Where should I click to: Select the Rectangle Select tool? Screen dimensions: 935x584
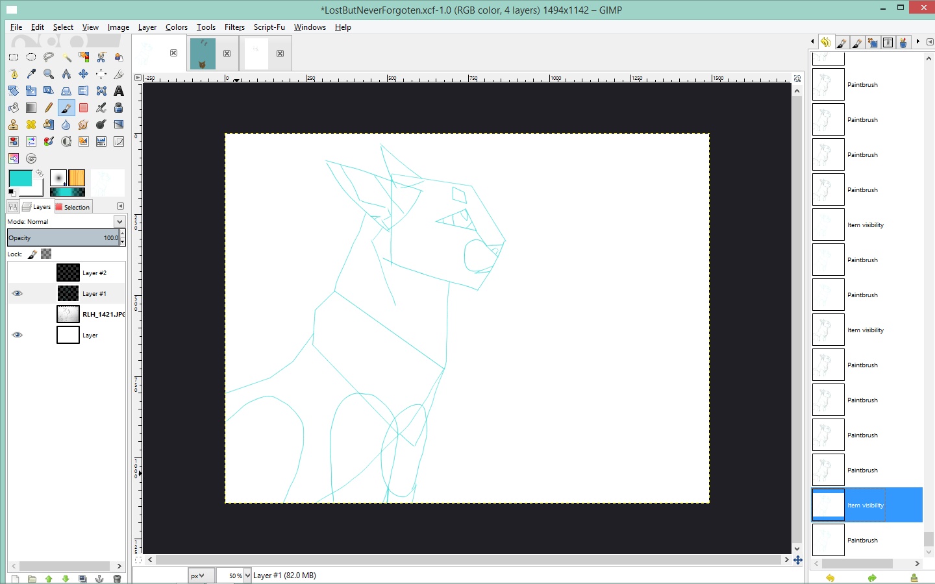tap(14, 57)
